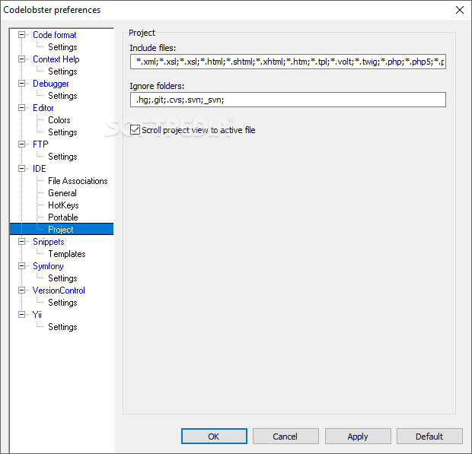Select the Code format category
This screenshot has width=472, height=454.
[55, 35]
